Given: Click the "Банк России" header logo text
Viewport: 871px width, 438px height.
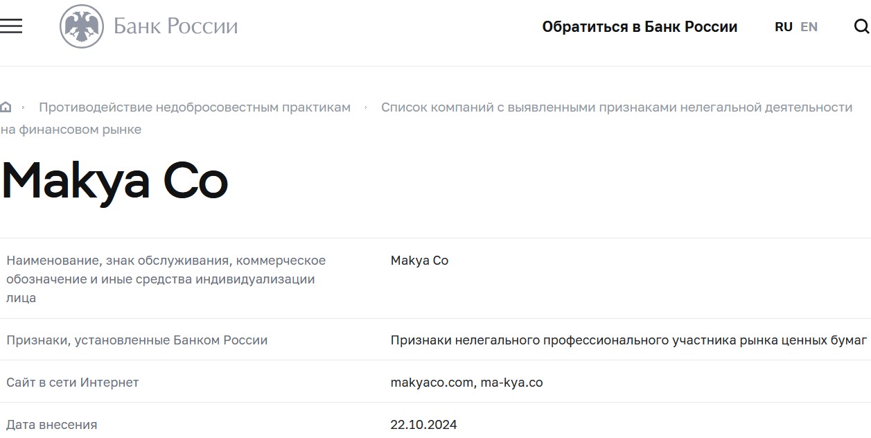Looking at the screenshot, I should coord(175,27).
